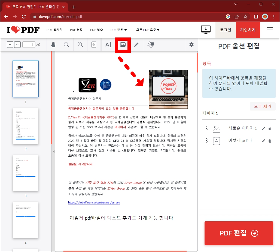Enter a page number in the page field
This screenshot has height=252, width=280.
point(29,45)
